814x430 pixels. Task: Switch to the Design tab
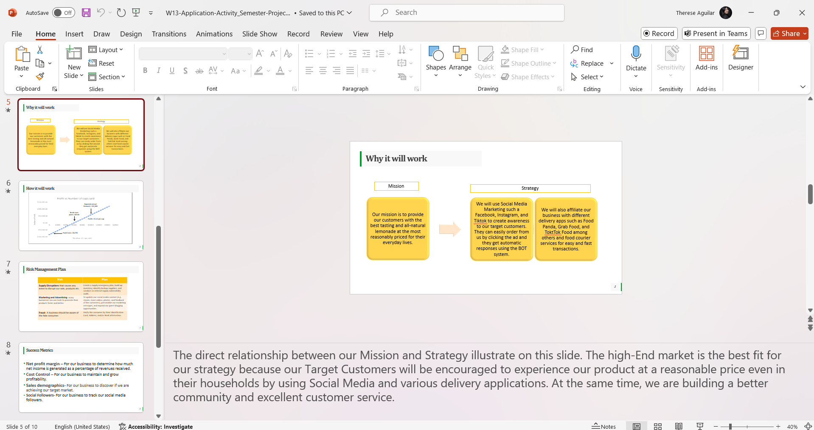[131, 34]
